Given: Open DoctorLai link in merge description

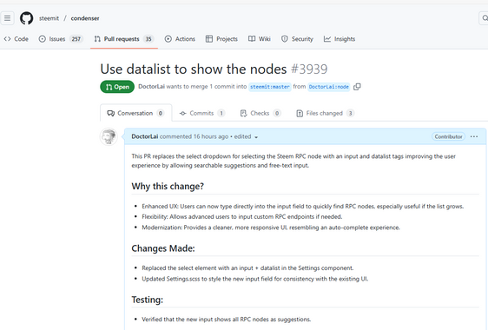Looking at the screenshot, I should pyautogui.click(x=151, y=87).
